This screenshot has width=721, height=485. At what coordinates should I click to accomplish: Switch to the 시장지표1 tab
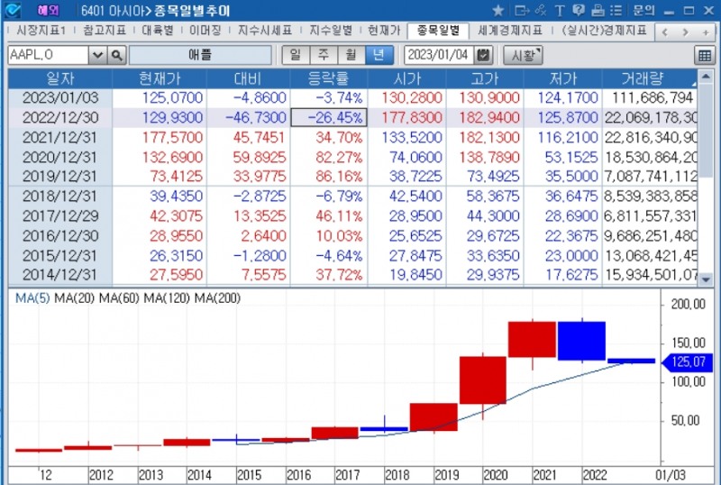[x=41, y=31]
